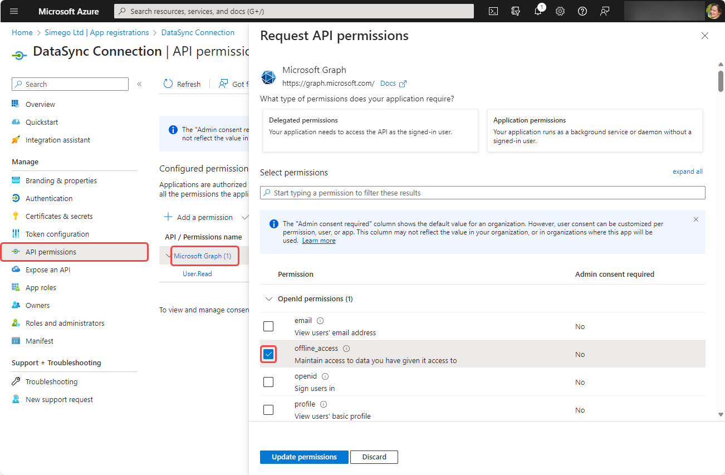Image resolution: width=725 pixels, height=475 pixels.
Task: Open the notifications bell
Action: 538,11
